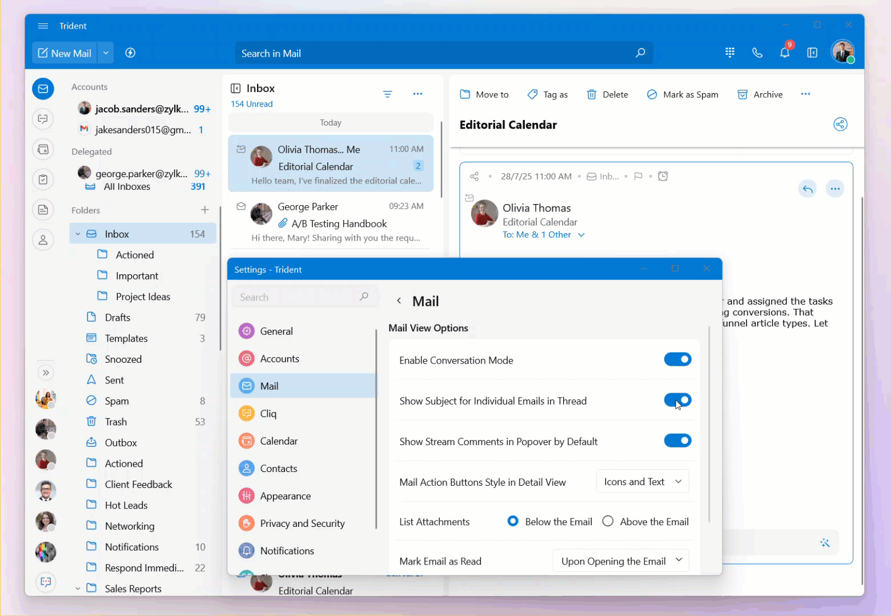
Task: Open Cliq settings category
Action: [303, 413]
